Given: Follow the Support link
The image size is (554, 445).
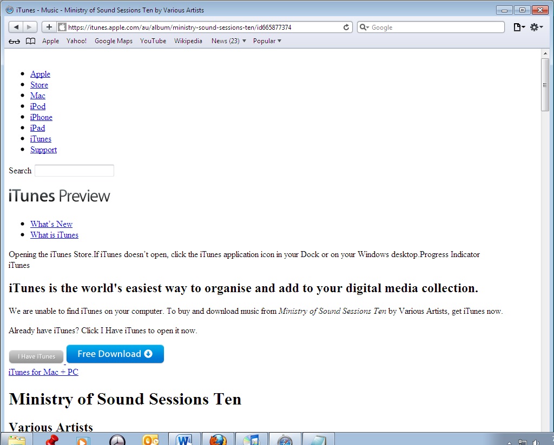Looking at the screenshot, I should point(43,150).
